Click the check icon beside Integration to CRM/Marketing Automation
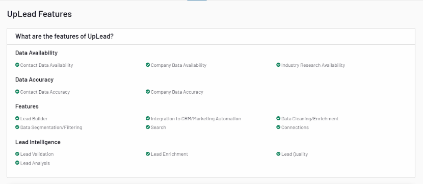The height and width of the screenshot is (184, 423). click(148, 118)
